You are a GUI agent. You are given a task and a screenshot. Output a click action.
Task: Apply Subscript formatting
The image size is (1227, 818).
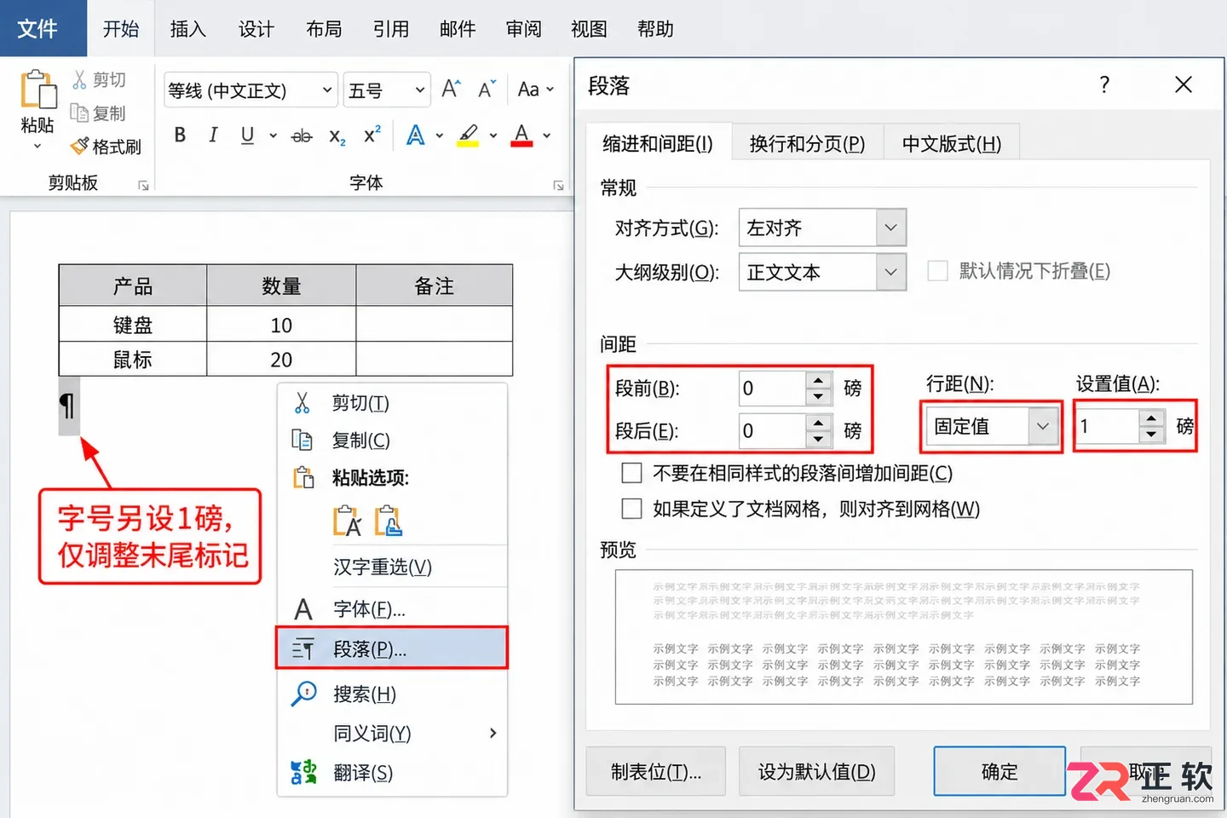coord(337,136)
